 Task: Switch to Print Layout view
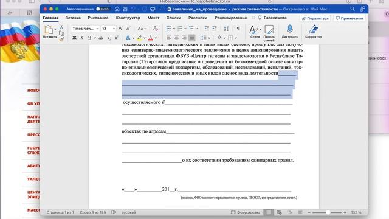(269, 212)
